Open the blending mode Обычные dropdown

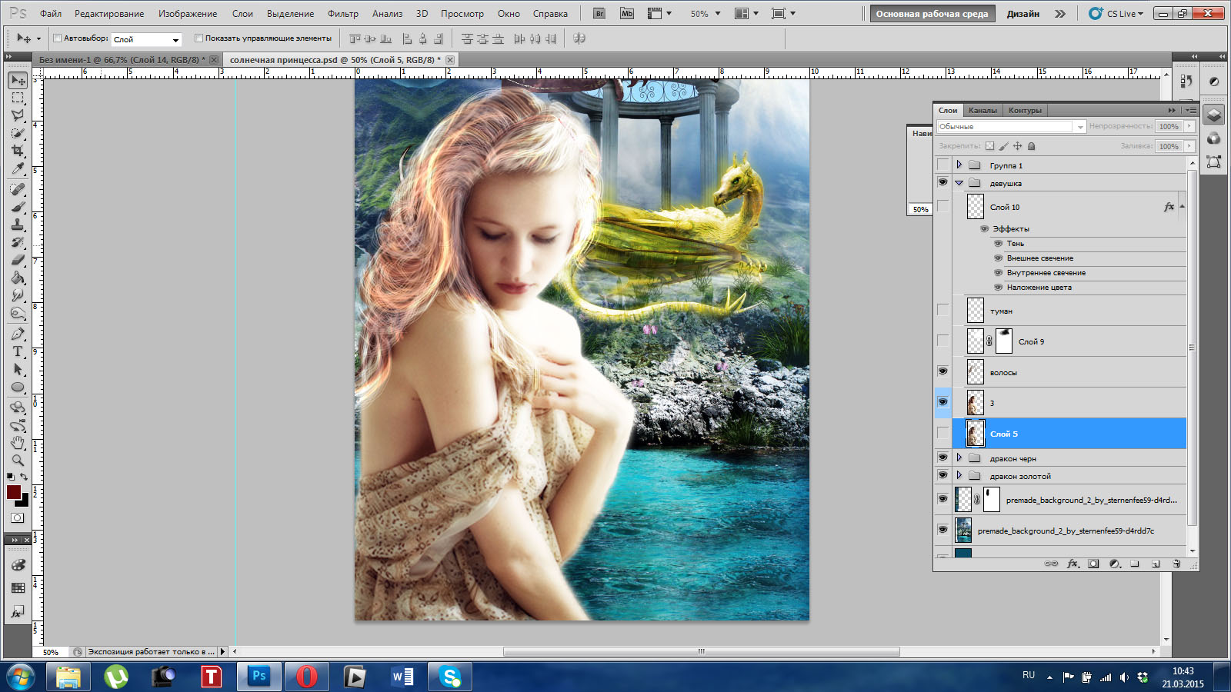tap(1011, 126)
